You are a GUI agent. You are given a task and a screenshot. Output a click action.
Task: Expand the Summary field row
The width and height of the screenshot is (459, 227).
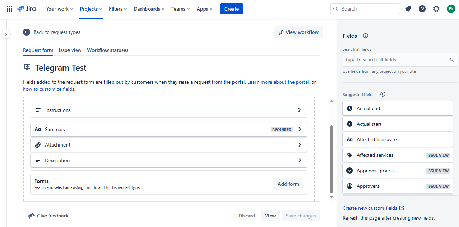click(x=300, y=129)
